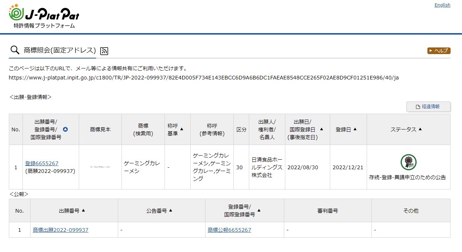
Task: Switch language to English
Action: (x=442, y=5)
